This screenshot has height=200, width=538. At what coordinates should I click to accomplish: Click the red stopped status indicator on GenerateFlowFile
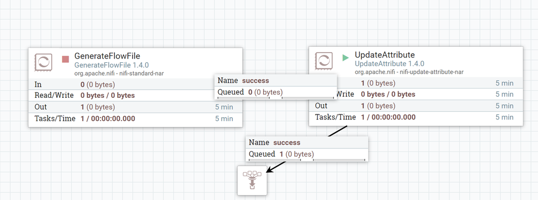click(65, 59)
